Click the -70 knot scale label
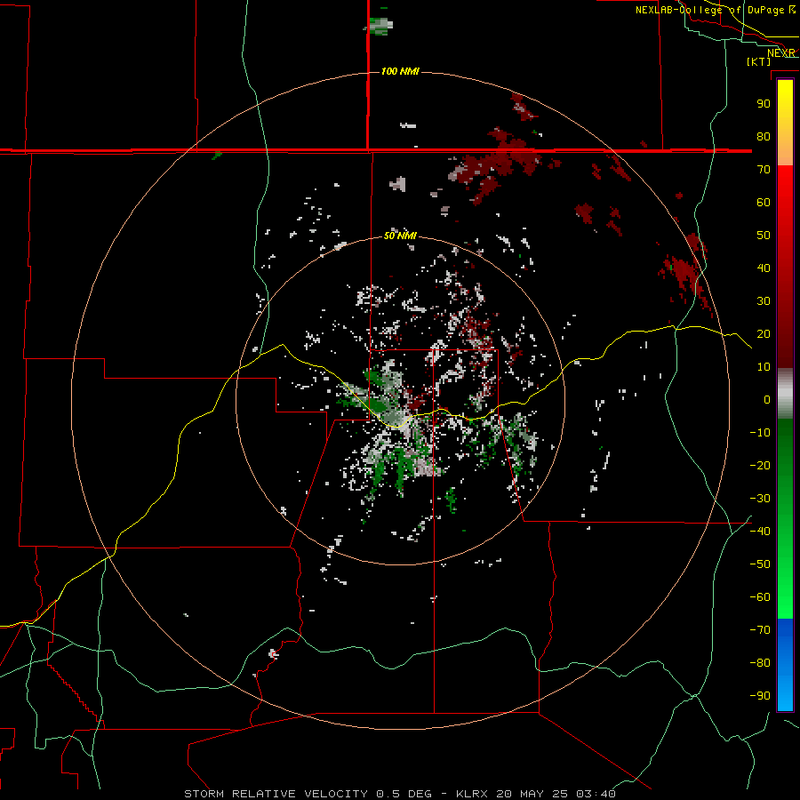Viewport: 800px width, 800px height. pos(760,630)
